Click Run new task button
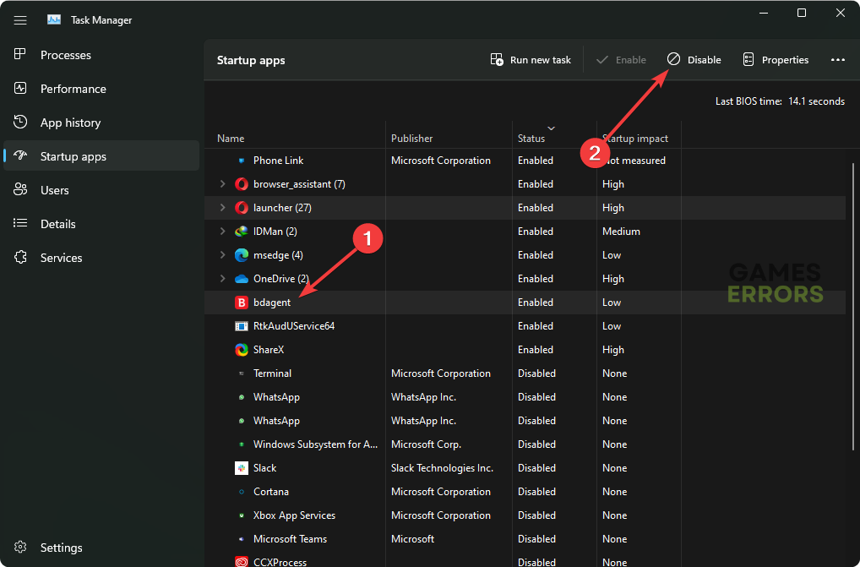860x567 pixels. [x=531, y=60]
